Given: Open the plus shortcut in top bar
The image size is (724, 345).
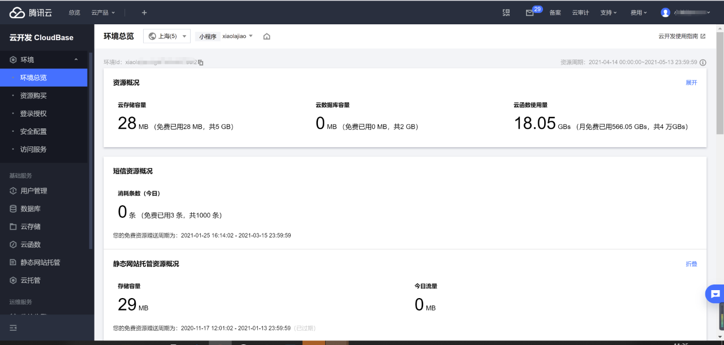Looking at the screenshot, I should click(x=144, y=12).
